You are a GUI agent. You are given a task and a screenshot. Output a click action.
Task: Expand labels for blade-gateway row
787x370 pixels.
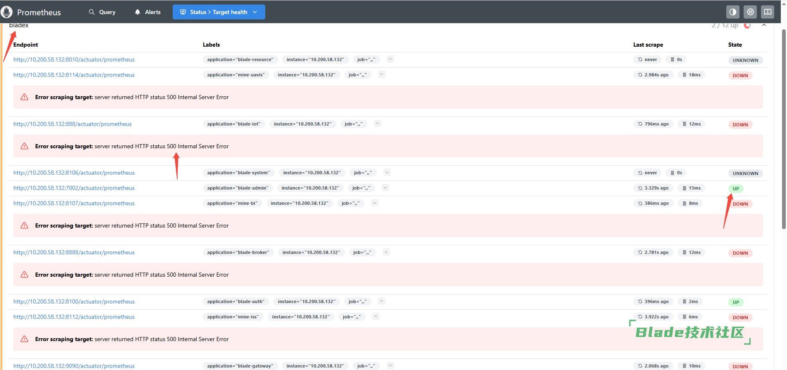(390, 365)
